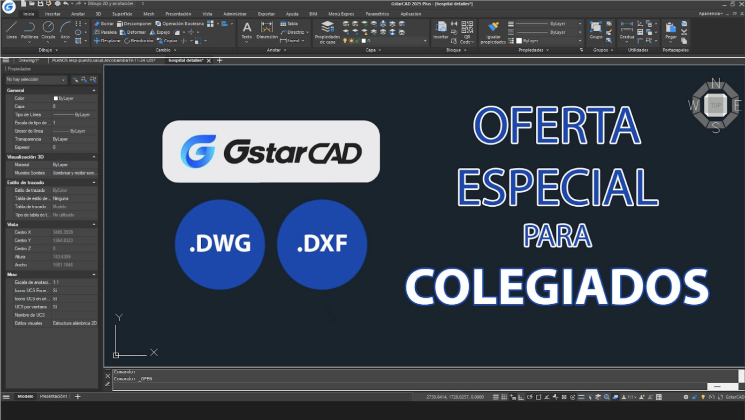Click the TOP face of view cube
Image resolution: width=745 pixels, height=420 pixels.
pos(715,105)
